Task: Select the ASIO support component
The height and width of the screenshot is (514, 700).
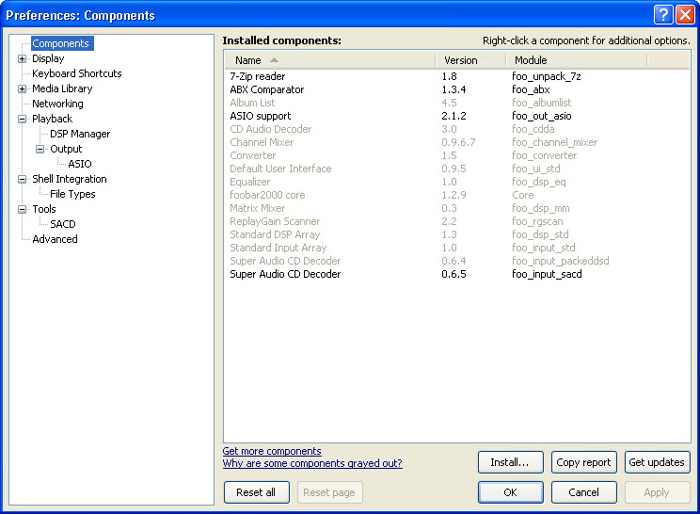Action: click(456, 116)
